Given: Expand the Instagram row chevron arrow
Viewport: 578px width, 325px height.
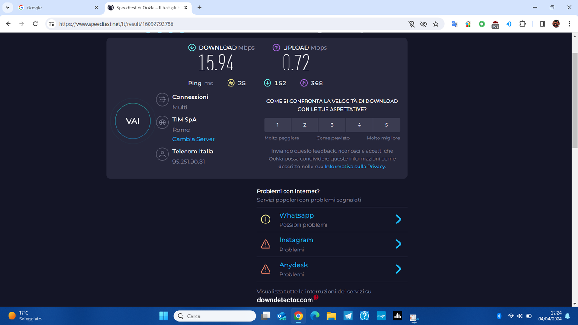Looking at the screenshot, I should [399, 244].
